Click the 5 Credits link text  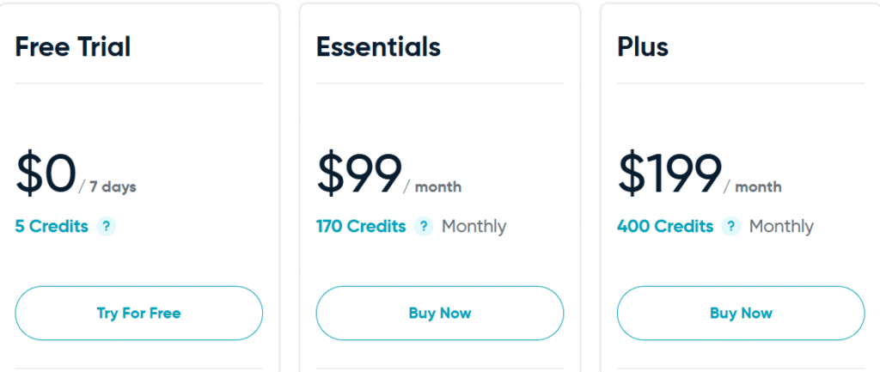52,227
